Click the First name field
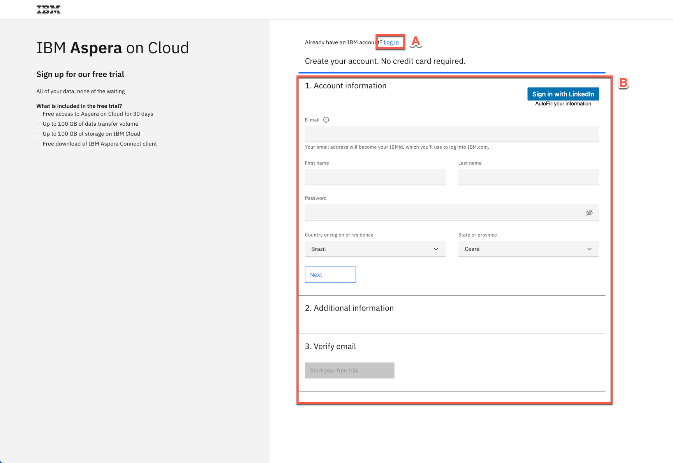673x463 pixels. (x=375, y=177)
